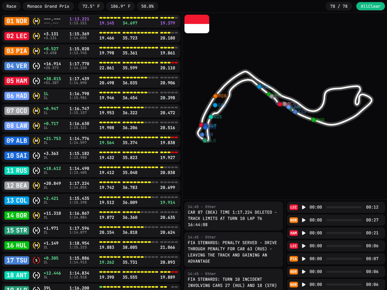Click BOR's medium tyre icon
Viewport: 387px width, 290px height.
pos(36,215)
